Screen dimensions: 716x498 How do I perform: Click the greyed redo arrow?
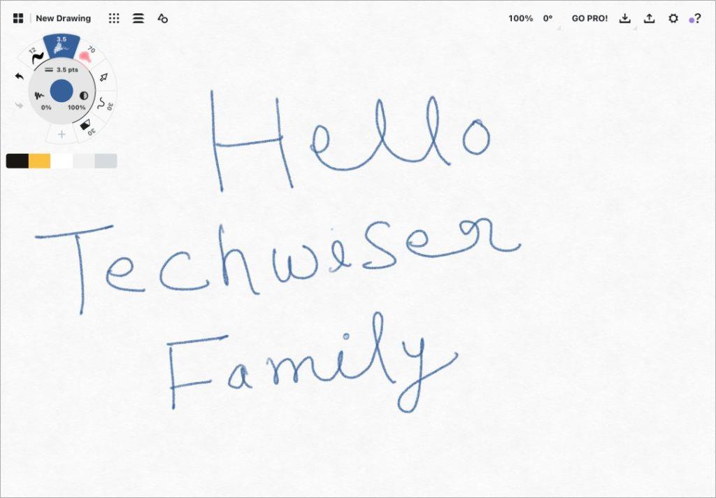pyautogui.click(x=19, y=106)
